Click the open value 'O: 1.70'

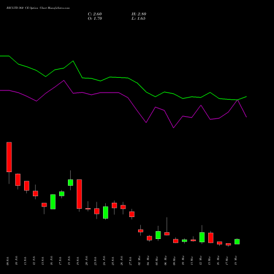[x=95, y=19]
